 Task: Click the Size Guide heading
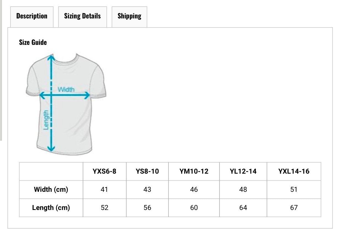coord(33,42)
